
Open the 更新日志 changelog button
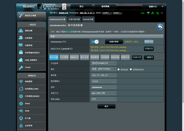click(149, 42)
